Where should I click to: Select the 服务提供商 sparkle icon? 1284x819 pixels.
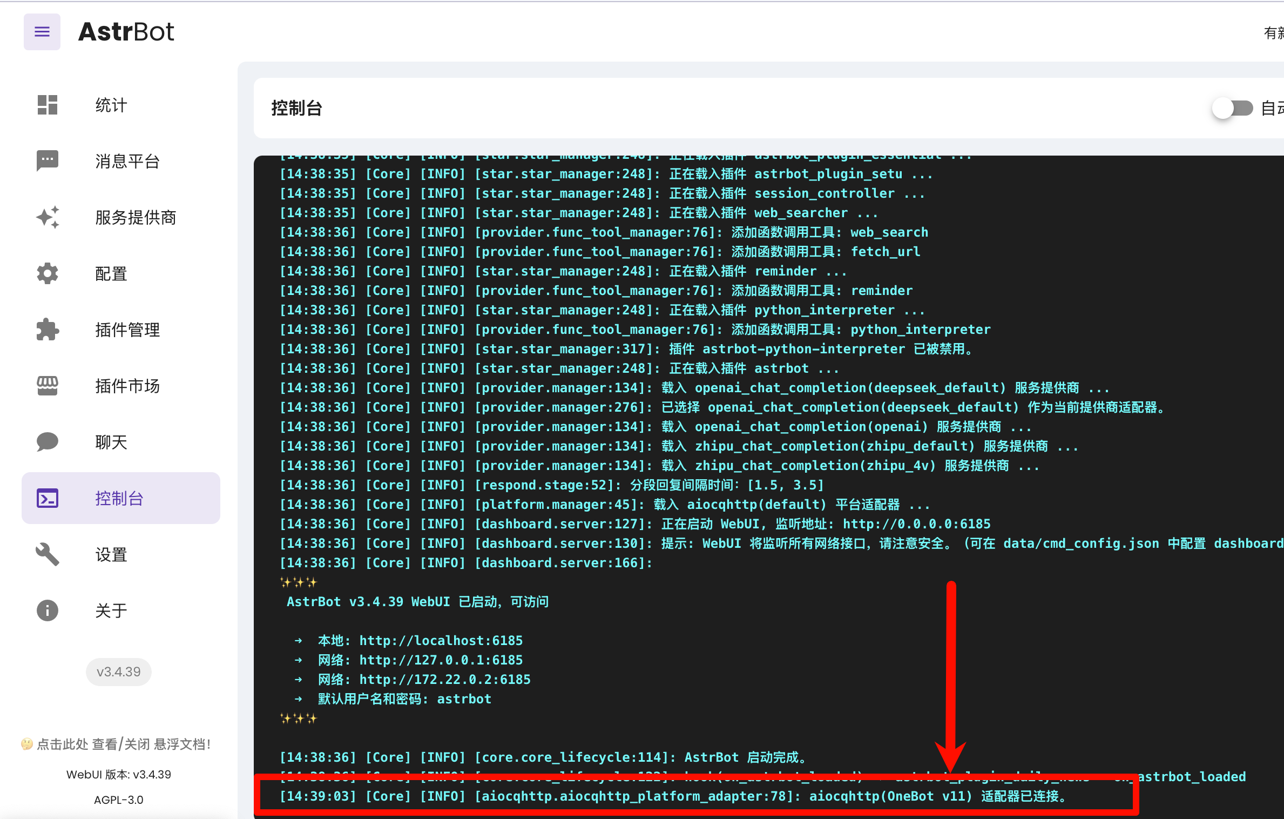[48, 217]
